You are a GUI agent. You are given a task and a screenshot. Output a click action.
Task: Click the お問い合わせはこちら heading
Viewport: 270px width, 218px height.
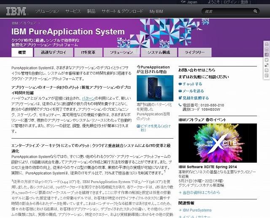click(197, 70)
